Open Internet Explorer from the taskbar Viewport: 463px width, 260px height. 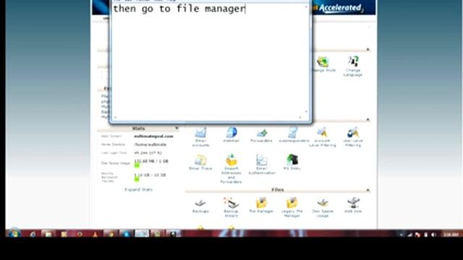pyautogui.click(x=33, y=234)
